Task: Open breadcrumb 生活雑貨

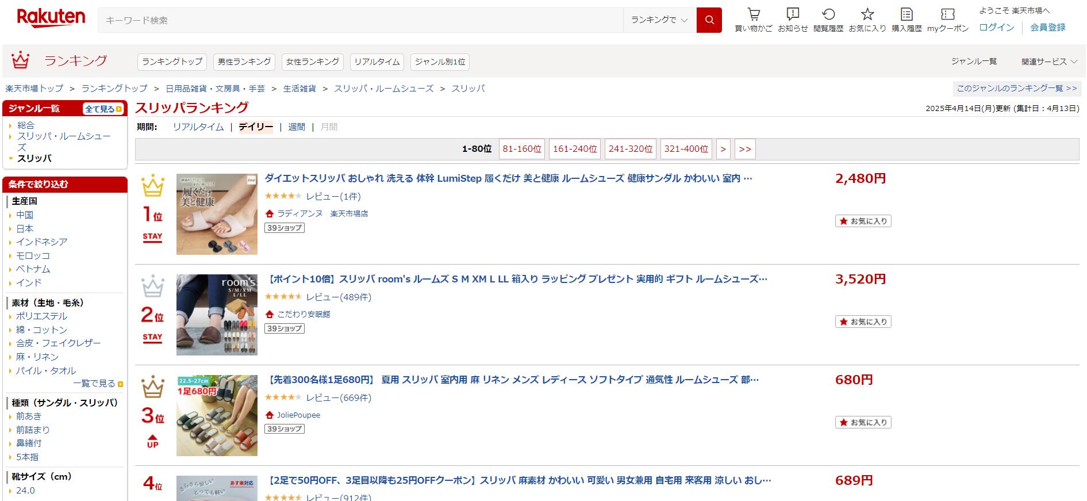Action: (x=299, y=89)
